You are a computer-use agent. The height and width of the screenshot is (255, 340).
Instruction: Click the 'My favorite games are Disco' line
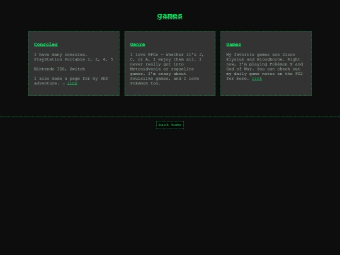point(261,55)
